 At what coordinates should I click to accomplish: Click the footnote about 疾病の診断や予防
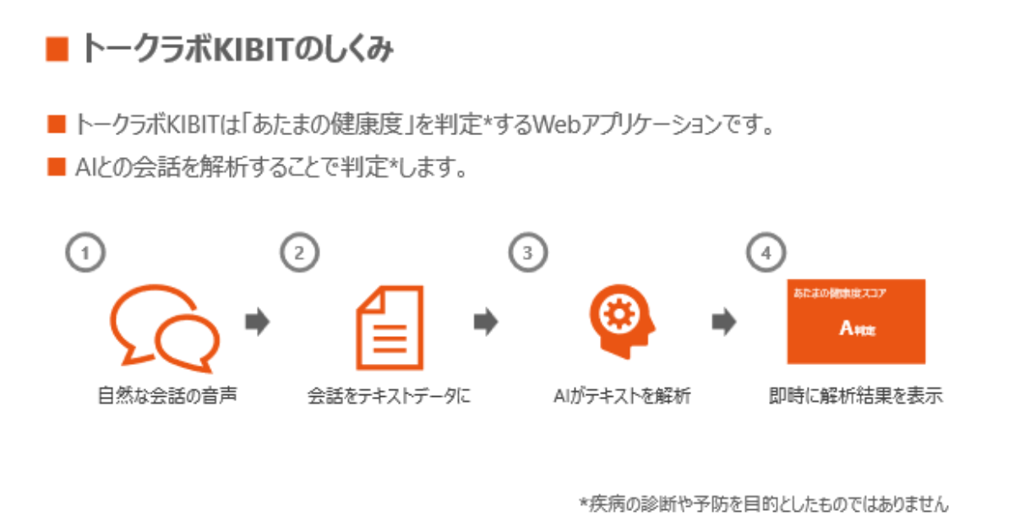click(x=764, y=504)
